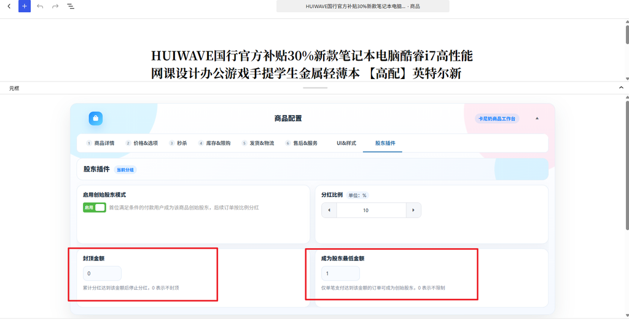Switch to the UI&样式 tab
629x321 pixels.
(x=346, y=143)
